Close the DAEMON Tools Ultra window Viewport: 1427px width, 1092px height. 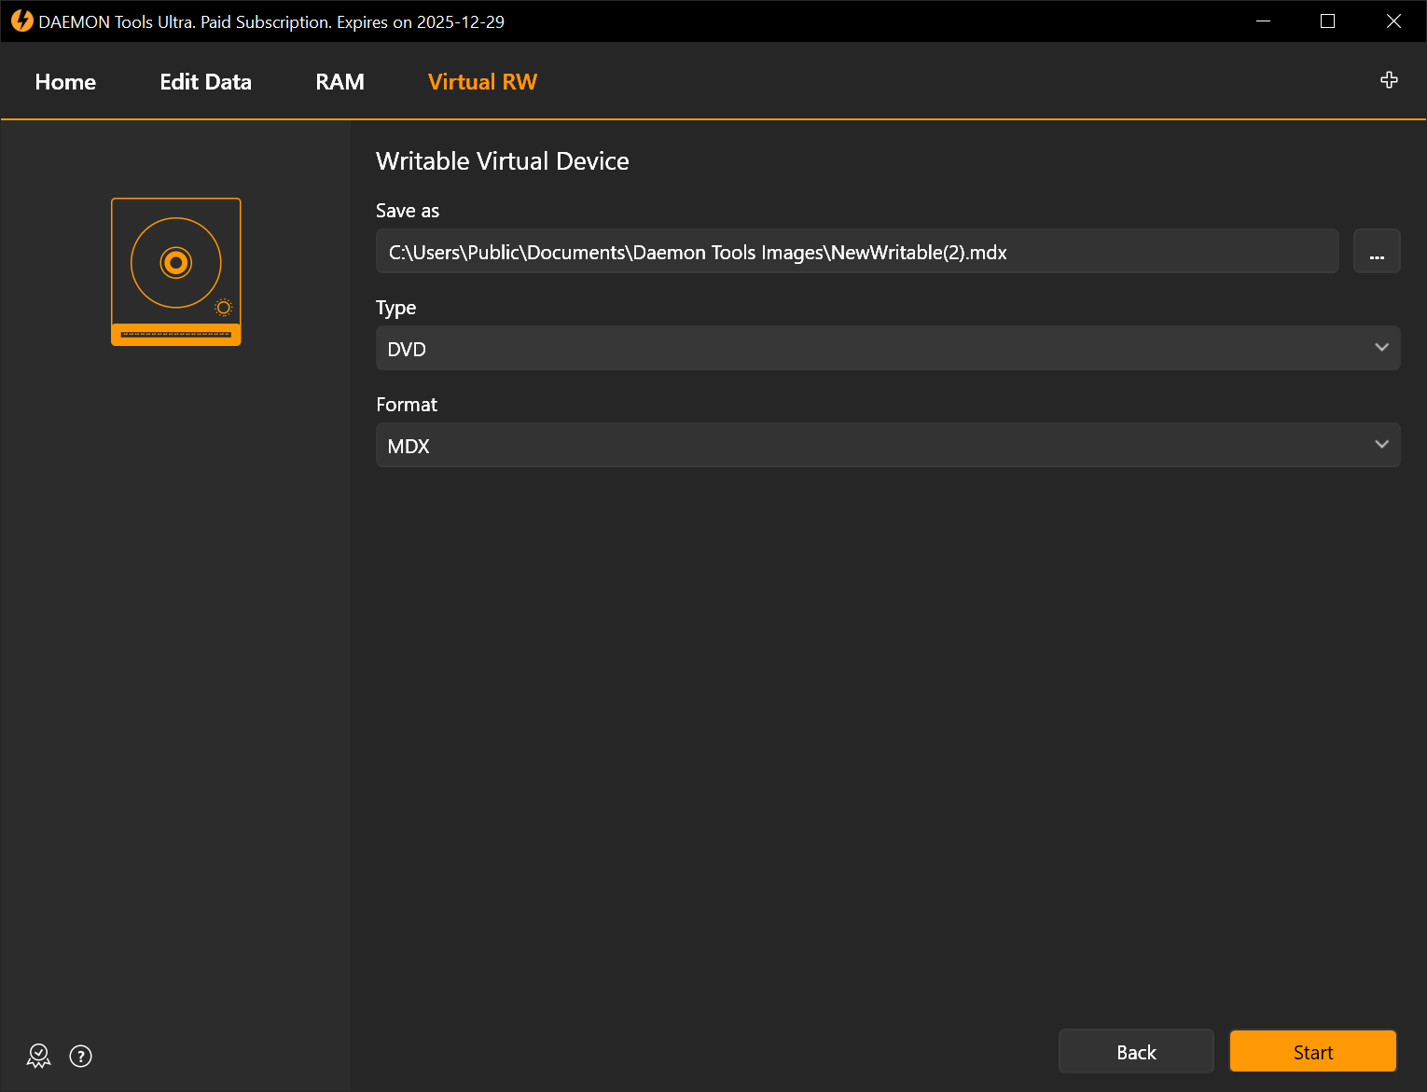click(1393, 21)
